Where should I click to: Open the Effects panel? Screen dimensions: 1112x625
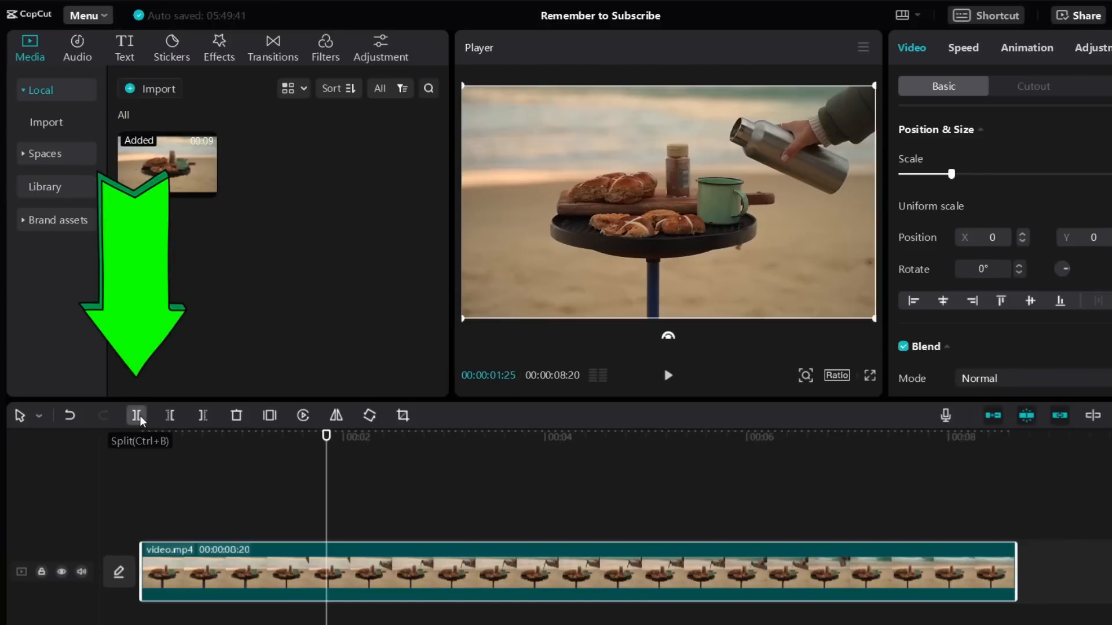pos(219,48)
